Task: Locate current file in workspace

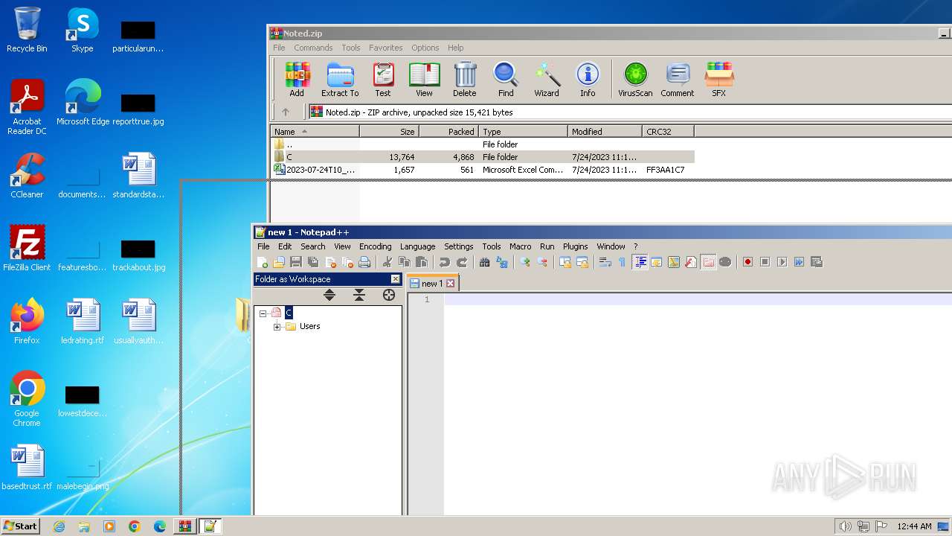Action: pos(389,296)
